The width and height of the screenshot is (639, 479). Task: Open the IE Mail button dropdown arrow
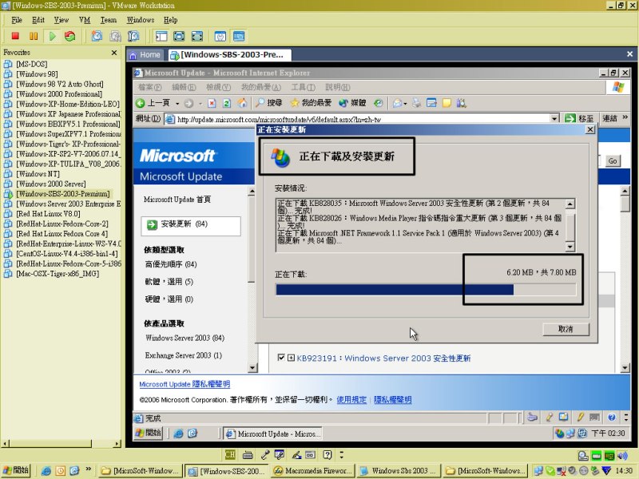[x=405, y=104]
